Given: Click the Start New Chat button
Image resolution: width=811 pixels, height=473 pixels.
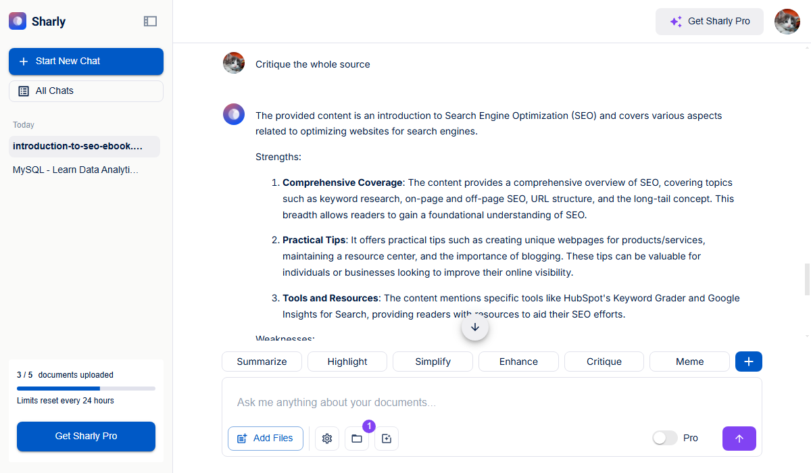Looking at the screenshot, I should [86, 61].
